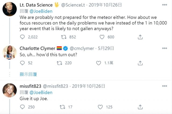This screenshot has width=172, height=114.
Task: Open more options menu on missfit823 tweet
Action: 164,86
